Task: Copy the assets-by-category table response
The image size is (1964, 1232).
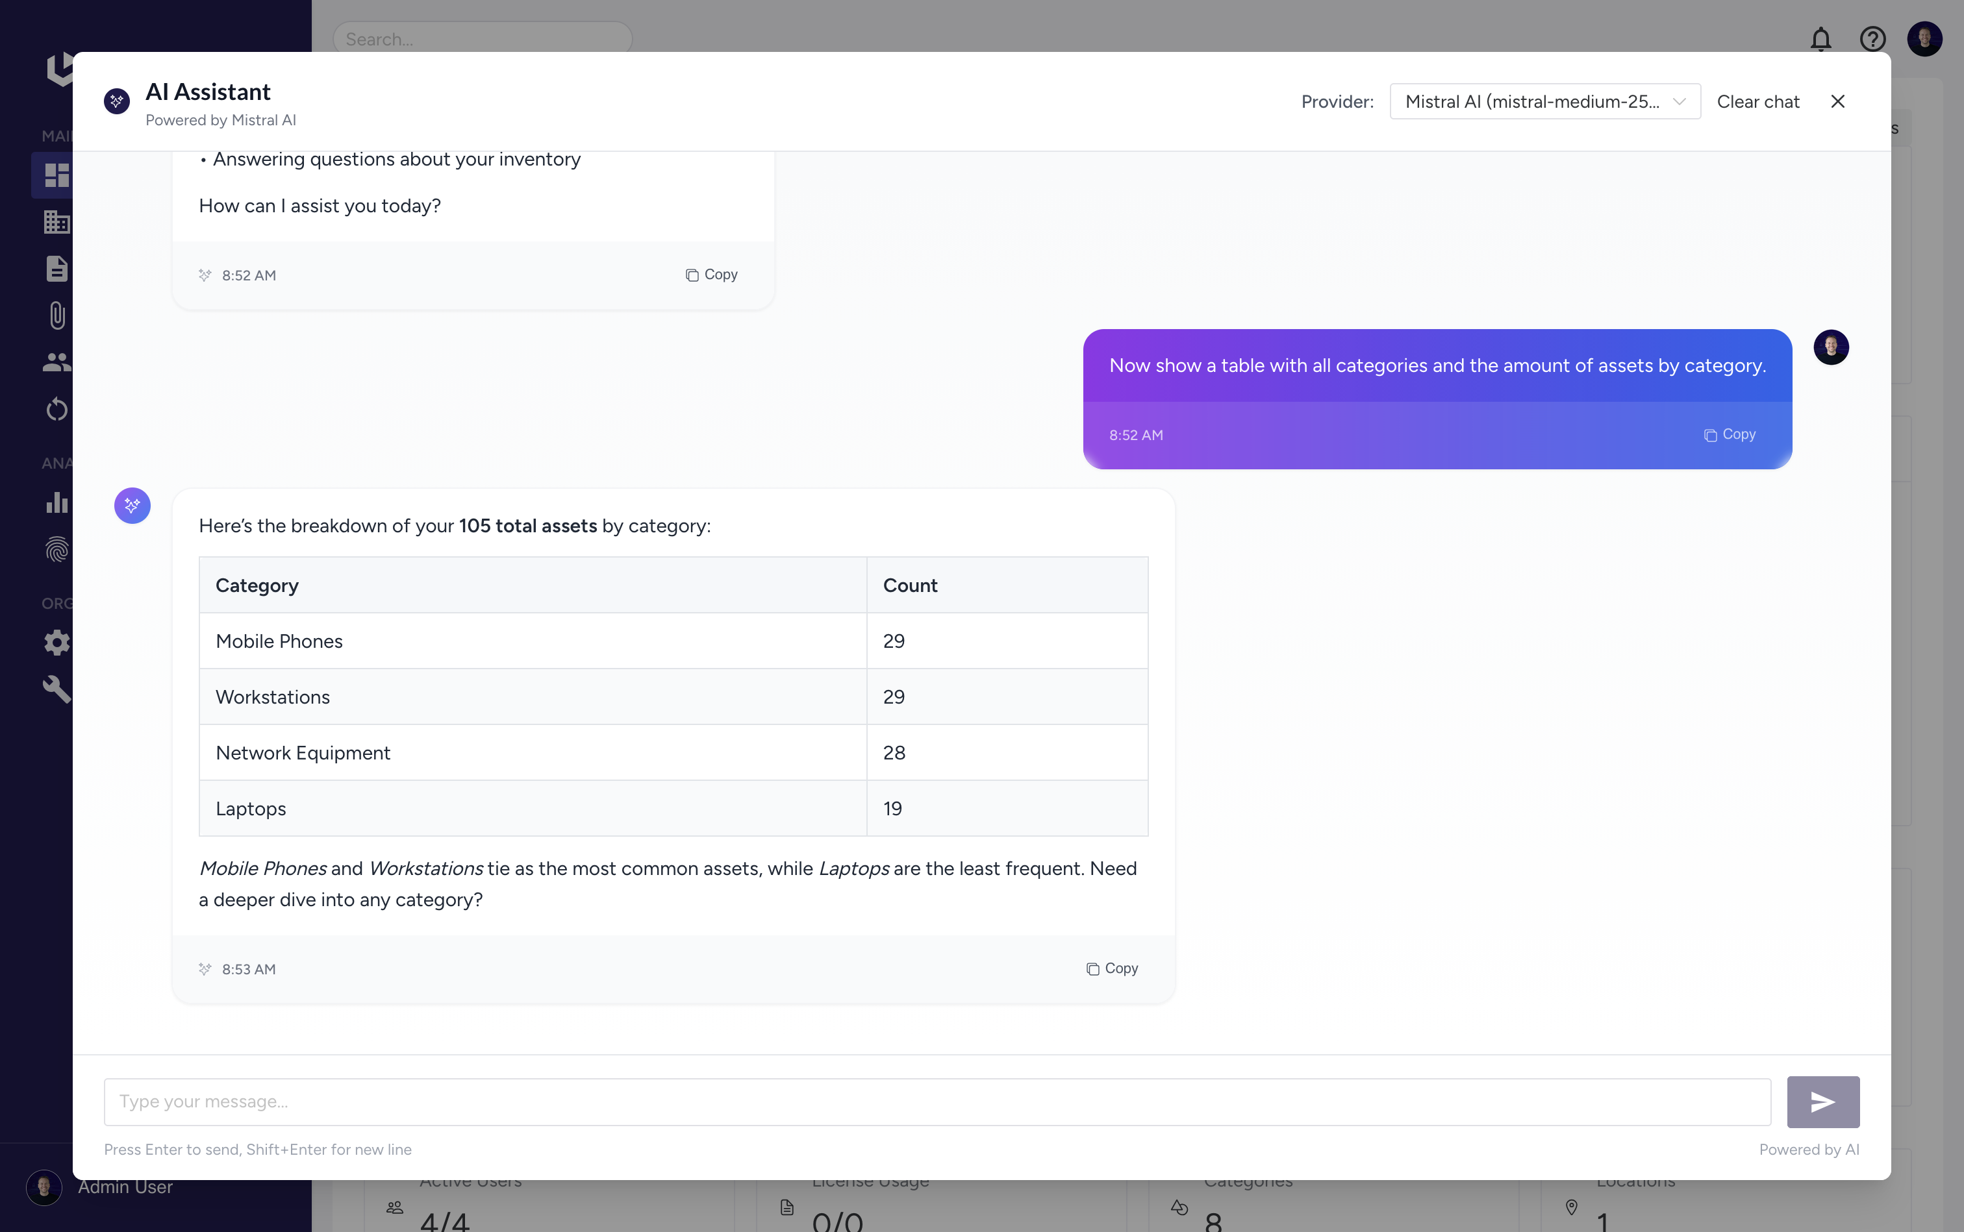Action: (x=1112, y=969)
